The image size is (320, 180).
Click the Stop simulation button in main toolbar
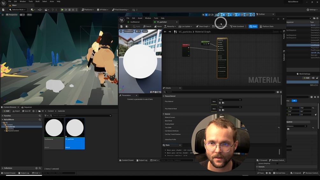click(x=69, y=10)
